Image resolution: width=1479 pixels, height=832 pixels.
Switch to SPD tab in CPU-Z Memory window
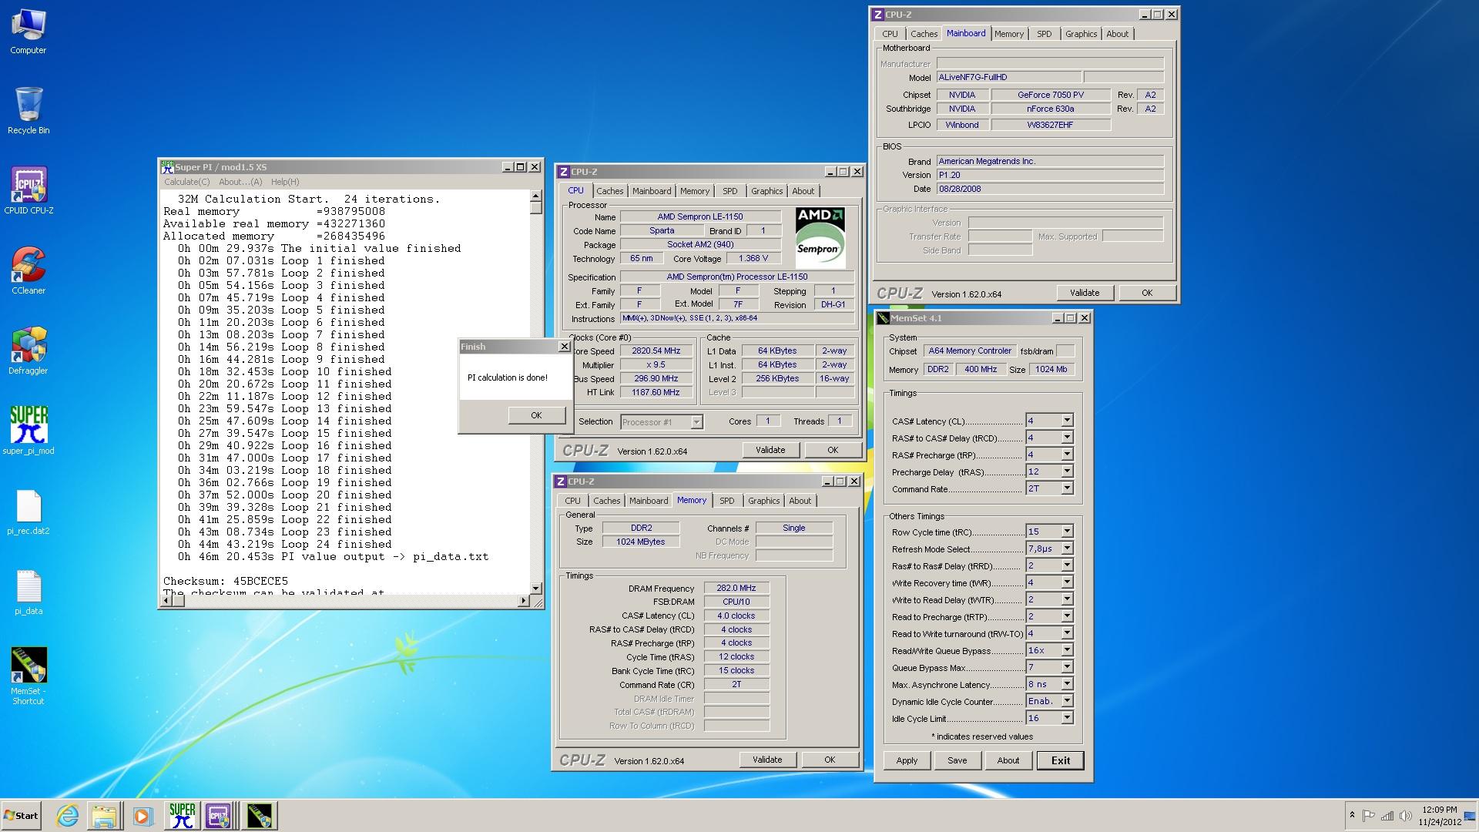[x=726, y=501]
